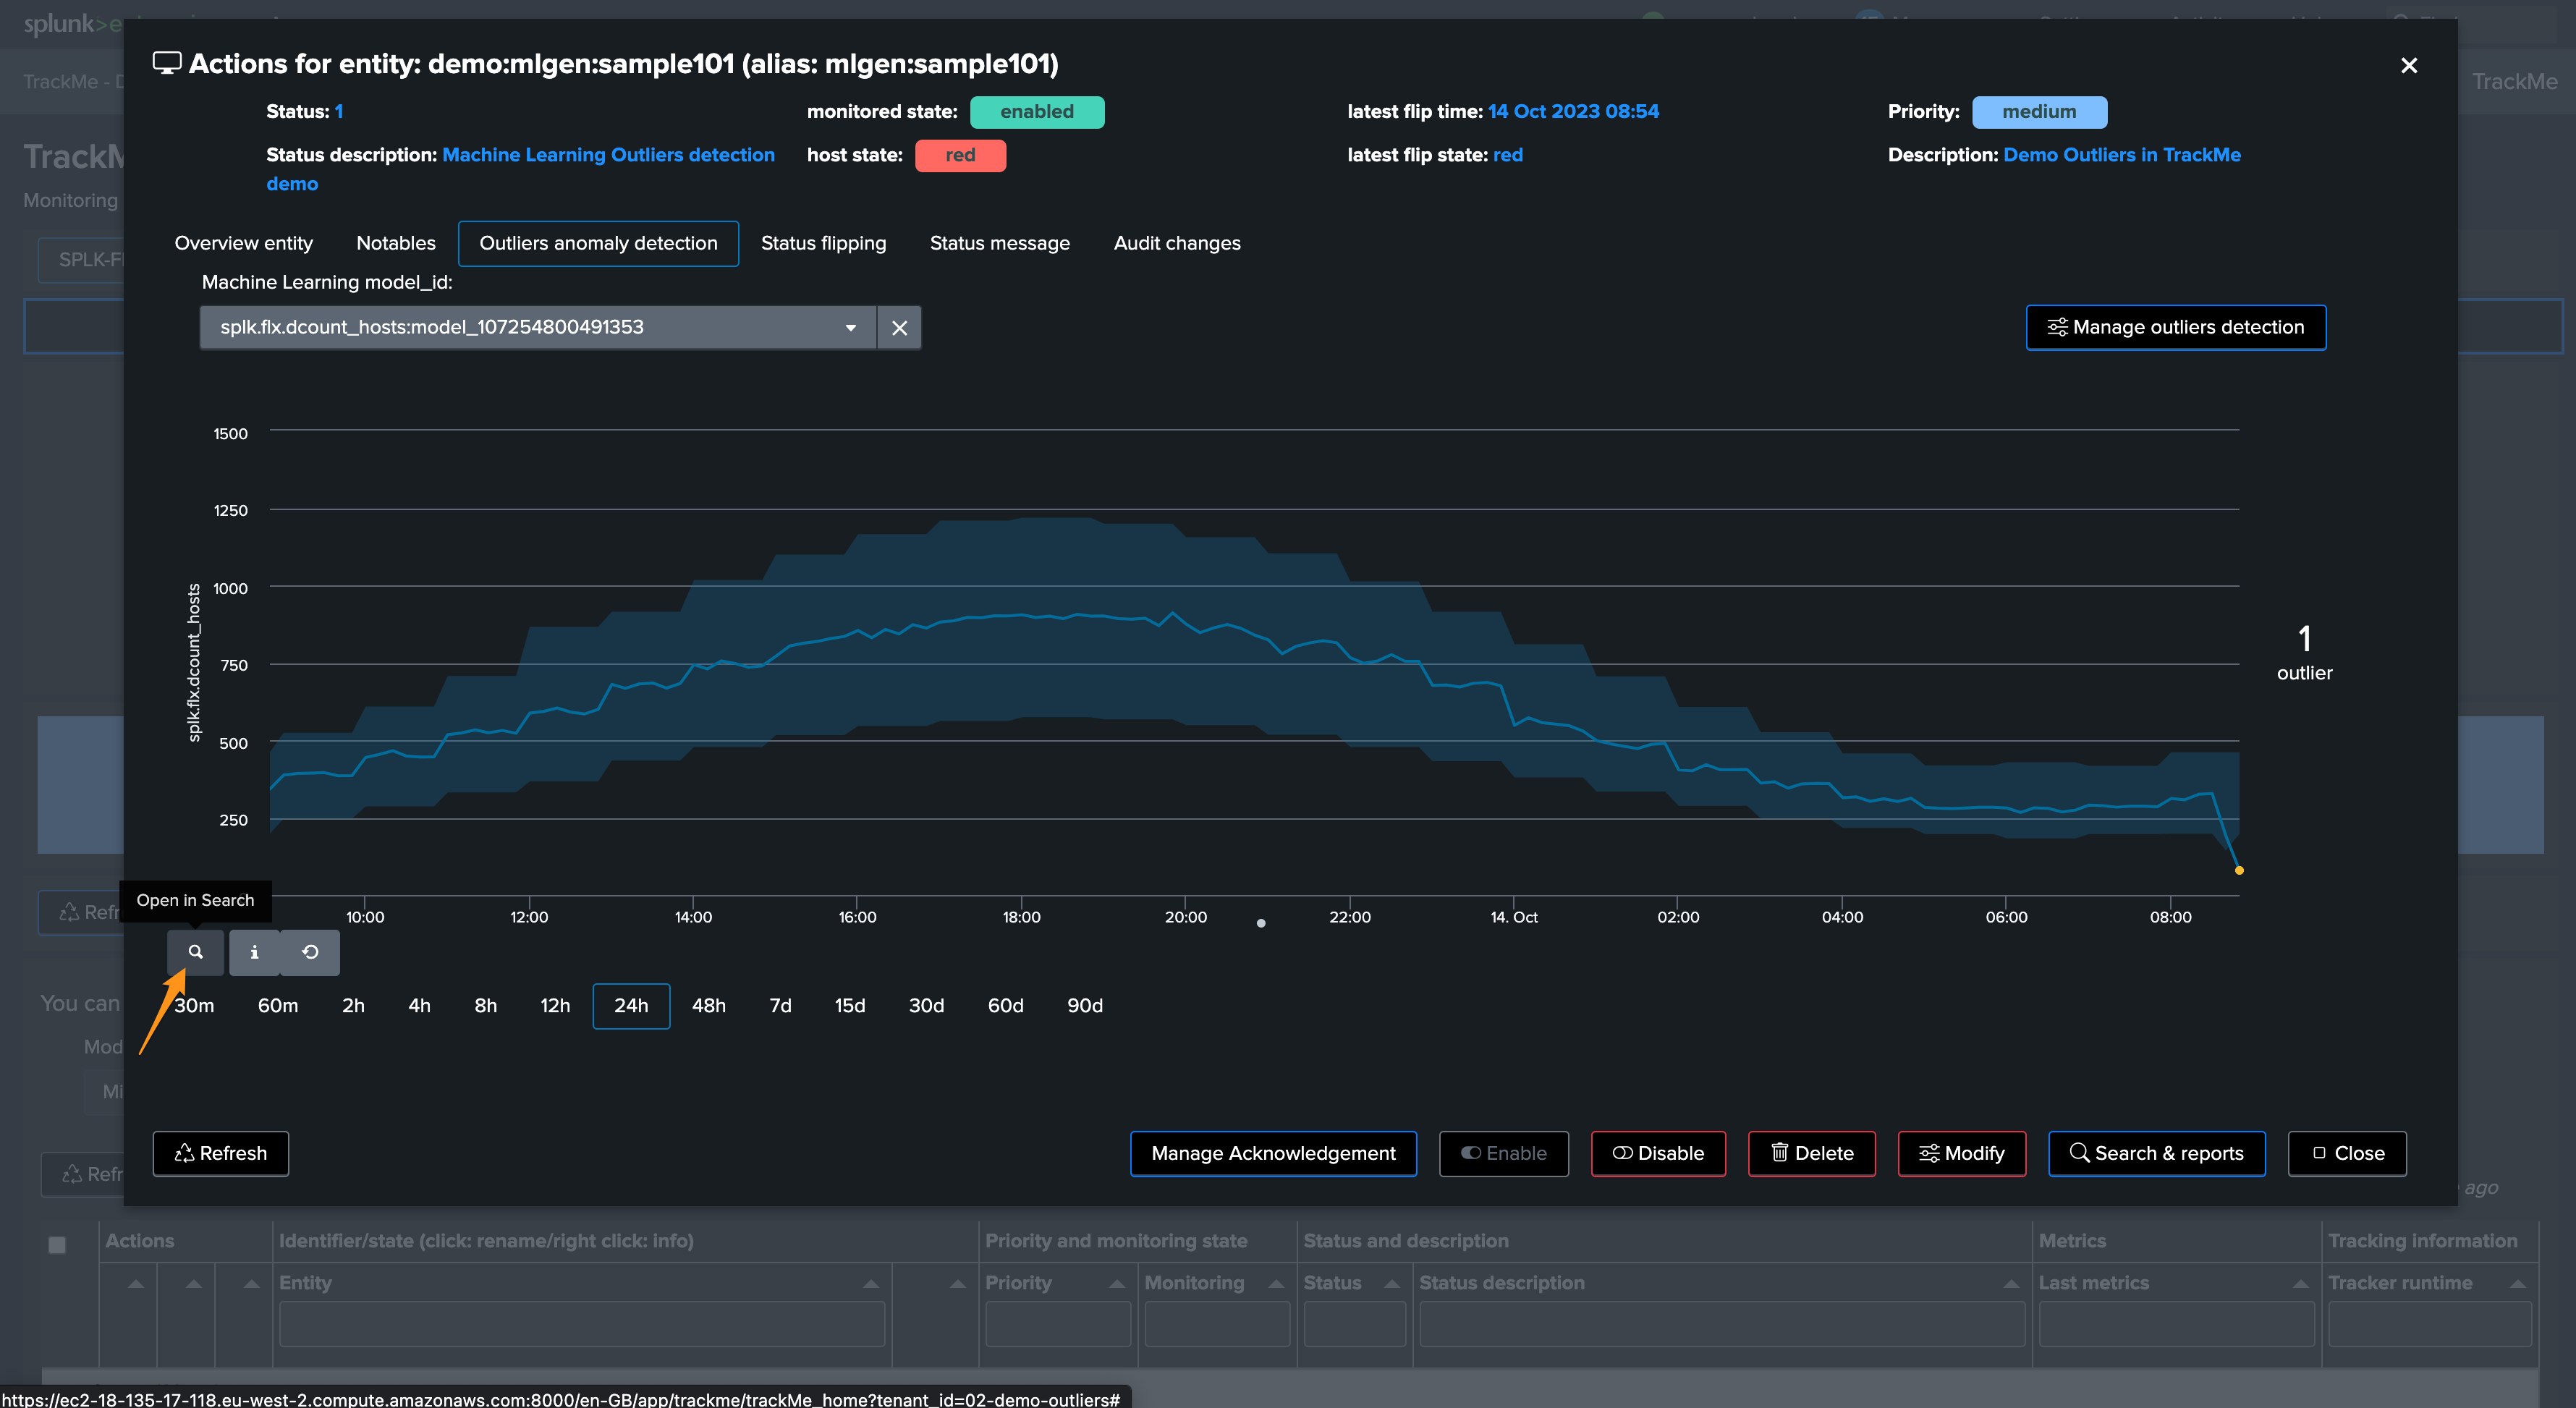2576x1408 pixels.
Task: Switch to the Overview entity tab
Action: point(243,244)
